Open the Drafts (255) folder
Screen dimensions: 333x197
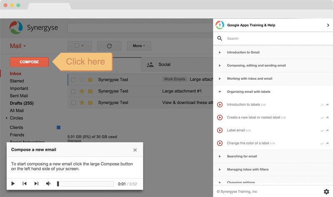(22, 103)
